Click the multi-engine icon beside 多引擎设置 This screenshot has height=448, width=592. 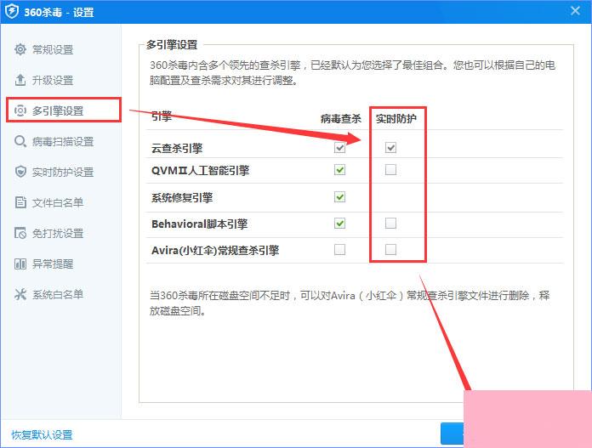(x=20, y=111)
